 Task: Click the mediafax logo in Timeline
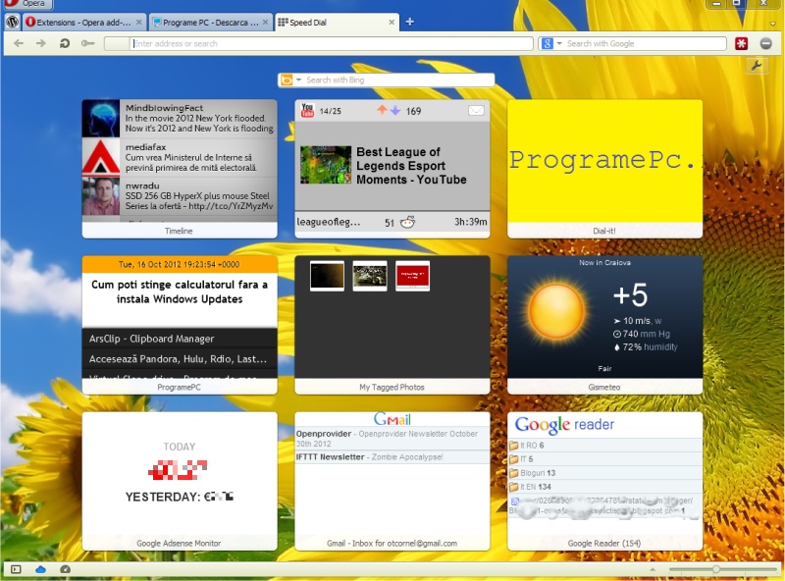pyautogui.click(x=101, y=157)
